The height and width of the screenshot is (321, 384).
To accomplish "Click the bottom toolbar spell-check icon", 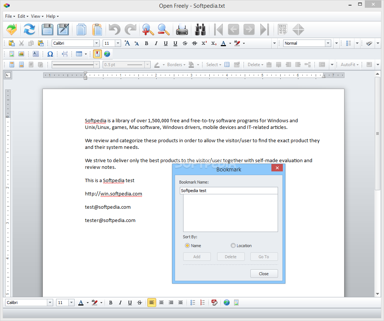I will coord(214,303).
